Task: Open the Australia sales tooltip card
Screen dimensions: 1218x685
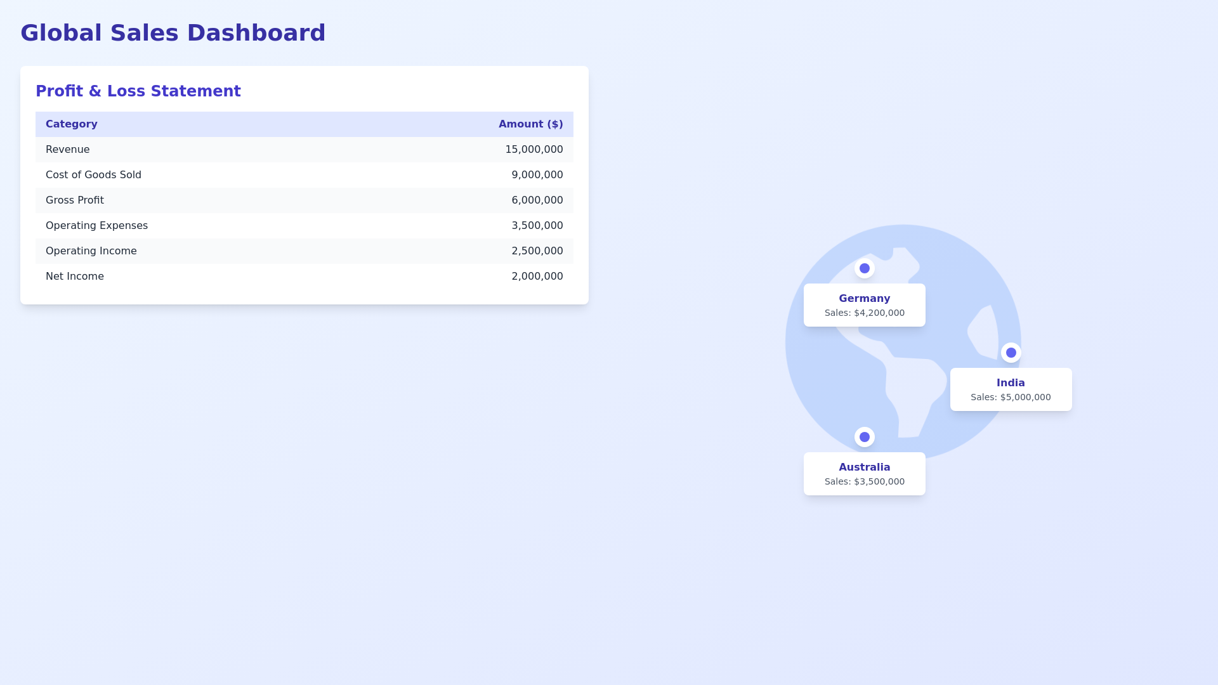Action: coord(864,473)
